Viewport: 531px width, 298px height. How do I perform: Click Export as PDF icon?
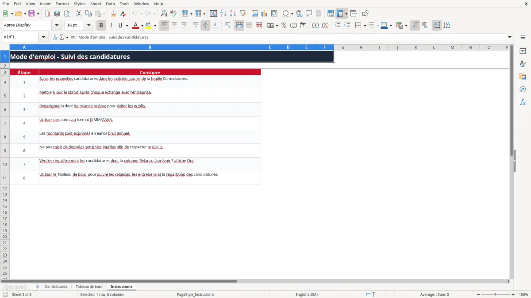tap(47, 14)
